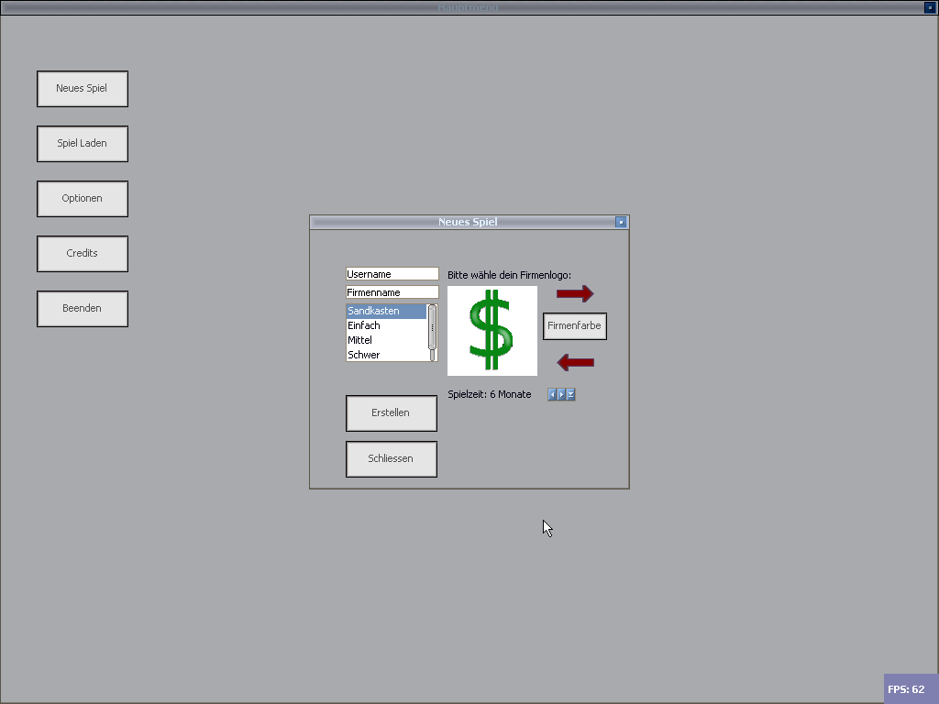Click the red right arrow for next logo
Viewport: 939px width, 704px height.
[575, 294]
